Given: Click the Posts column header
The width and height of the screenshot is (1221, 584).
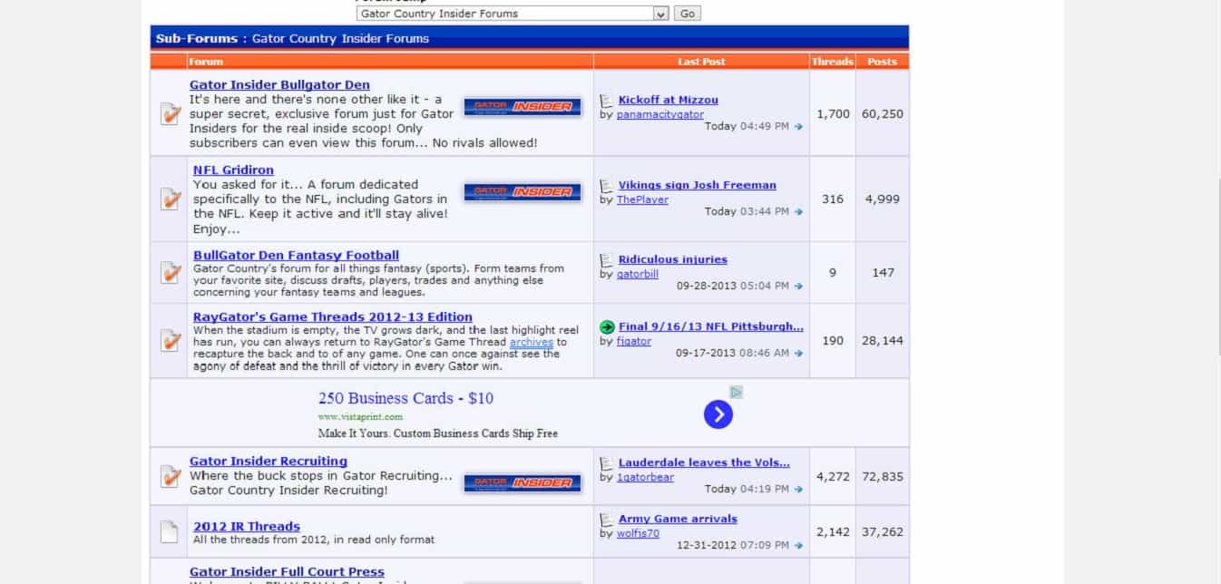Looking at the screenshot, I should [882, 62].
